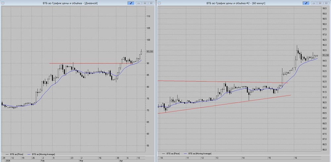The width and height of the screenshot is (331, 162).
Task: Minimize the Дневной chart window
Action: [139, 3]
